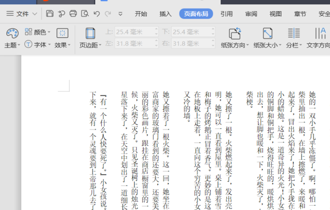Redo the last action

click(x=108, y=14)
